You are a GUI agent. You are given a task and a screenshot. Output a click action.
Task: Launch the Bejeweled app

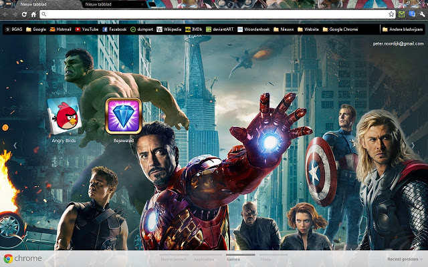click(x=123, y=116)
